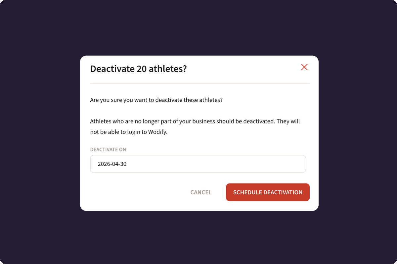Click the date field showing 2026-04-30
Image resolution: width=397 pixels, height=264 pixels.
pyautogui.click(x=198, y=164)
